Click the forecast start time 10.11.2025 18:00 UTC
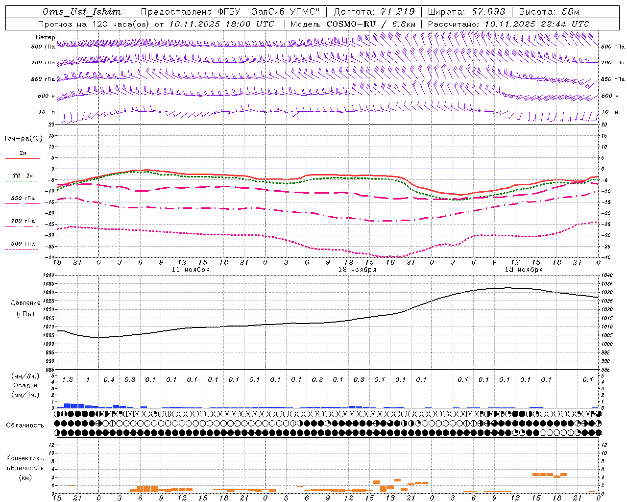This screenshot has height=502, width=627. 221,24
